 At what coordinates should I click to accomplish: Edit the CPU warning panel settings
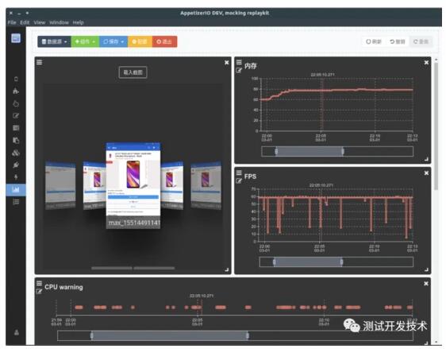pos(39,291)
